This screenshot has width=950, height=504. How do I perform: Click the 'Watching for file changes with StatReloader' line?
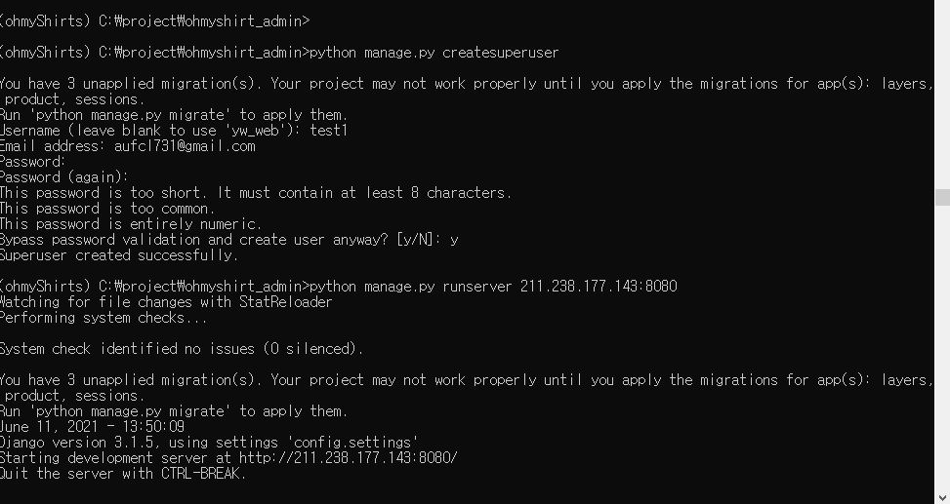[x=166, y=301]
